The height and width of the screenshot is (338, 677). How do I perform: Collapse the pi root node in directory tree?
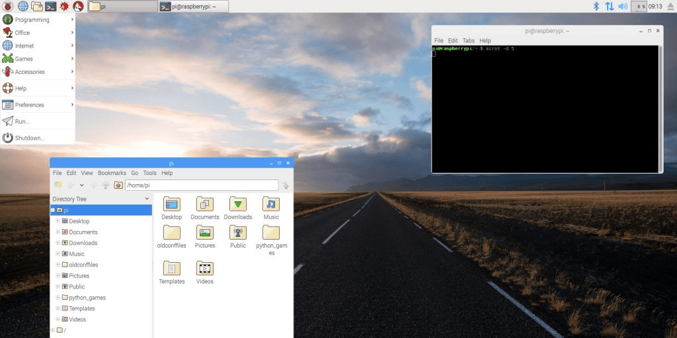[x=53, y=211]
